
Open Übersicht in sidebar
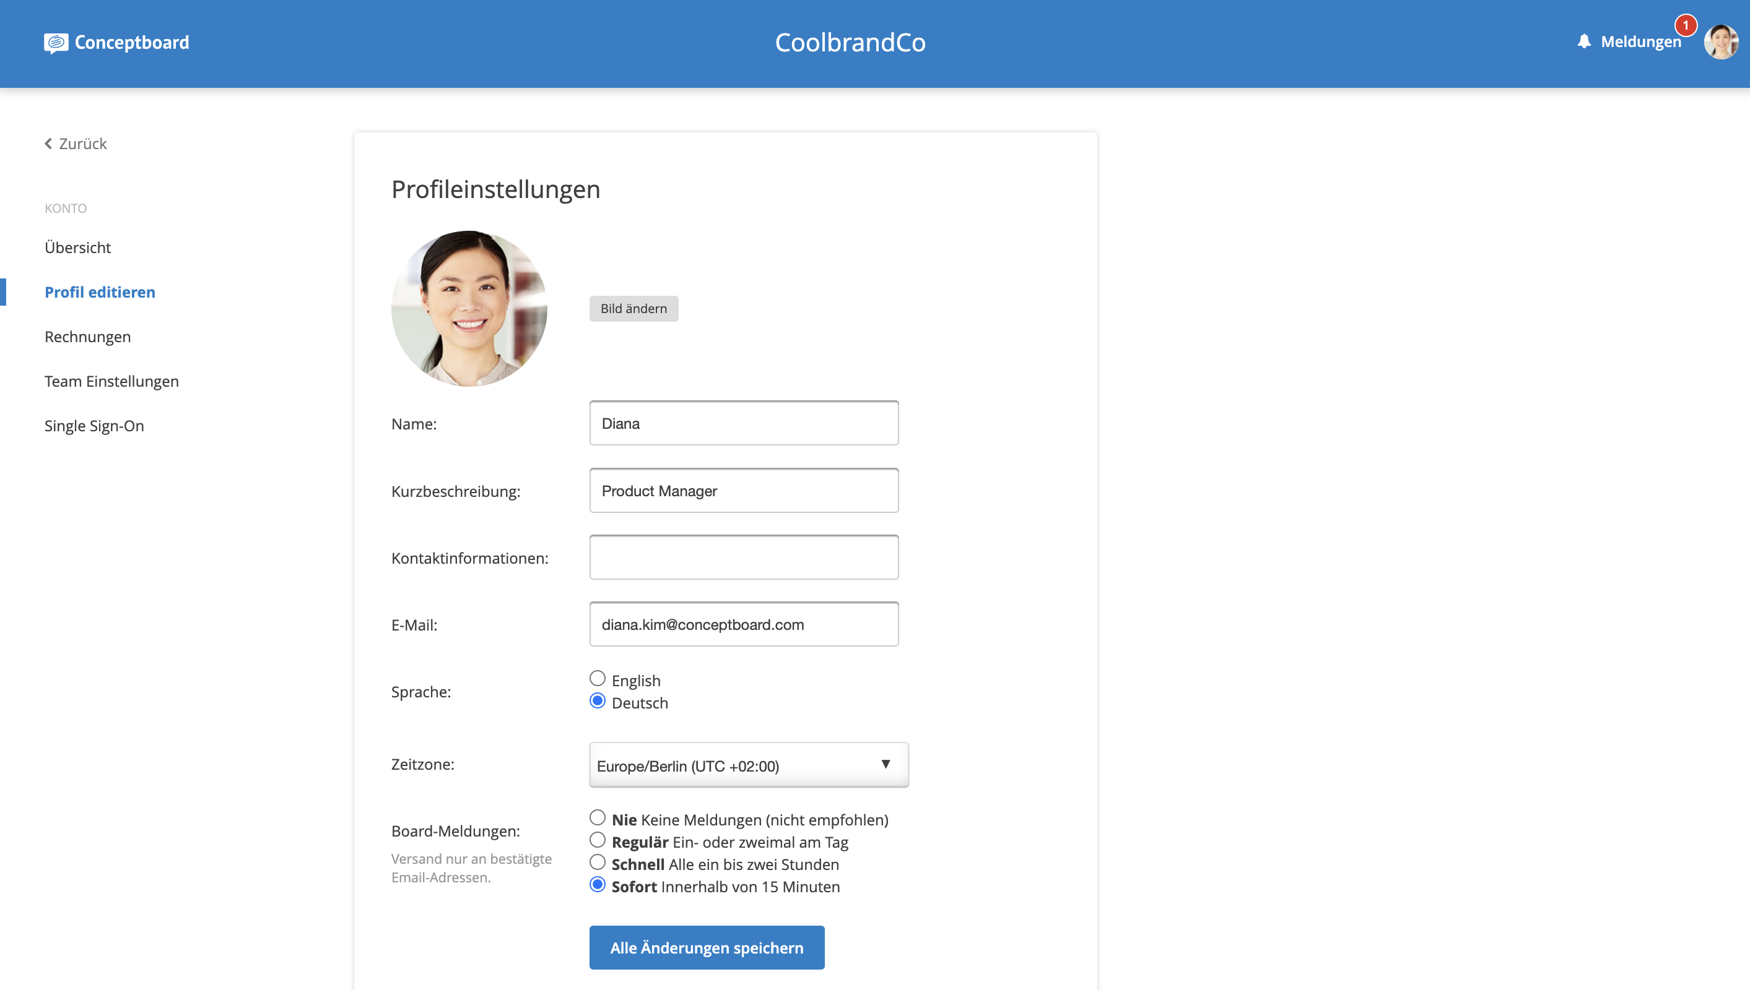coord(77,247)
